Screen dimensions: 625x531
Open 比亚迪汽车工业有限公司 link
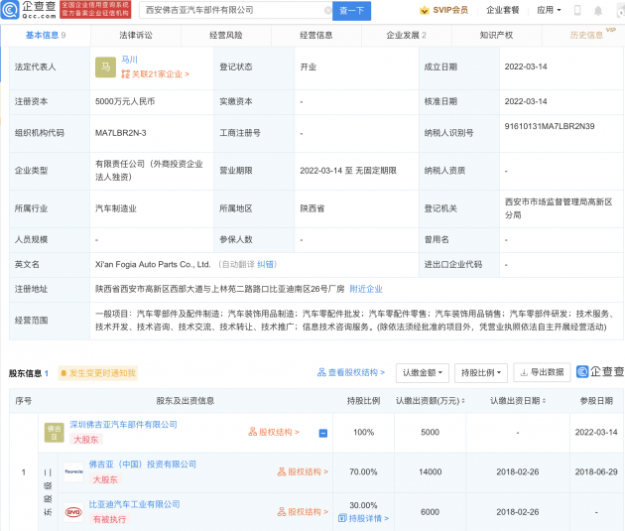click(x=134, y=504)
